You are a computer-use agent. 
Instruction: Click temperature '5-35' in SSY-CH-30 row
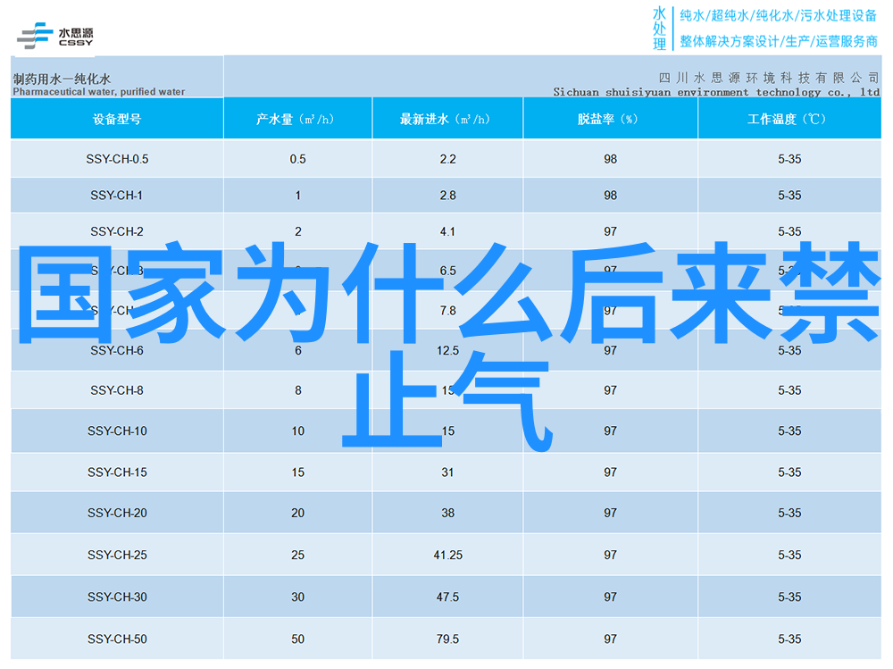tap(789, 598)
